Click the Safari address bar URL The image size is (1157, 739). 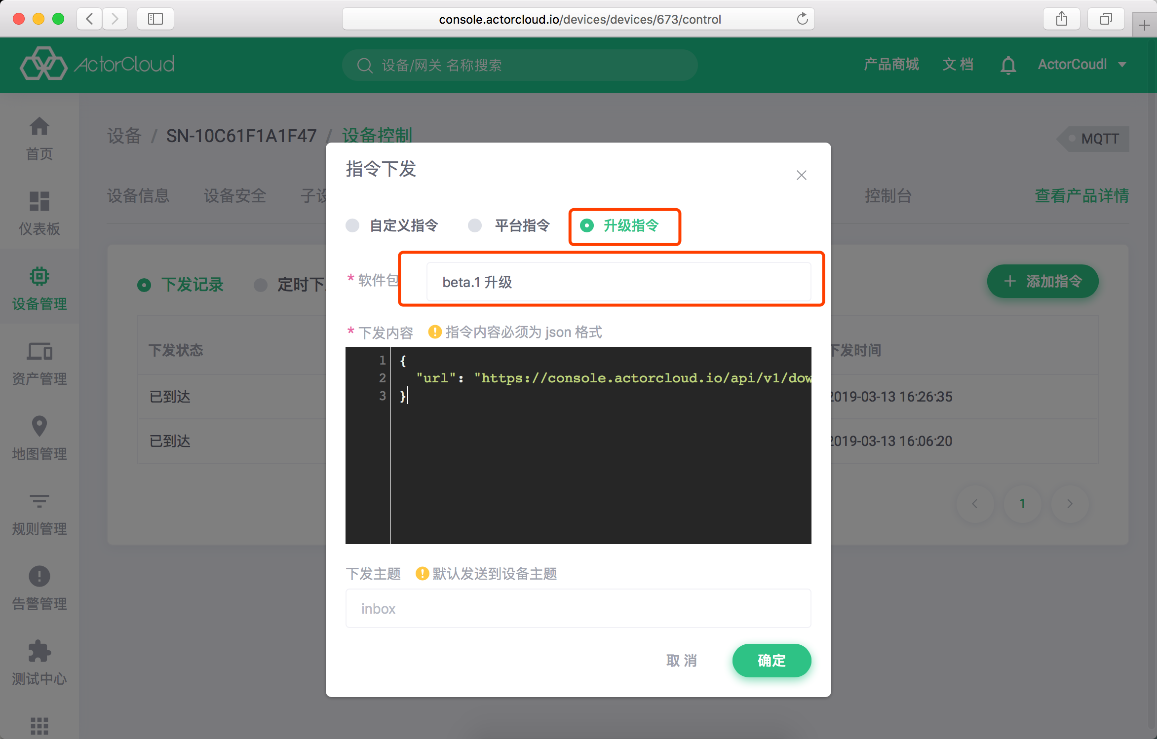(x=579, y=19)
